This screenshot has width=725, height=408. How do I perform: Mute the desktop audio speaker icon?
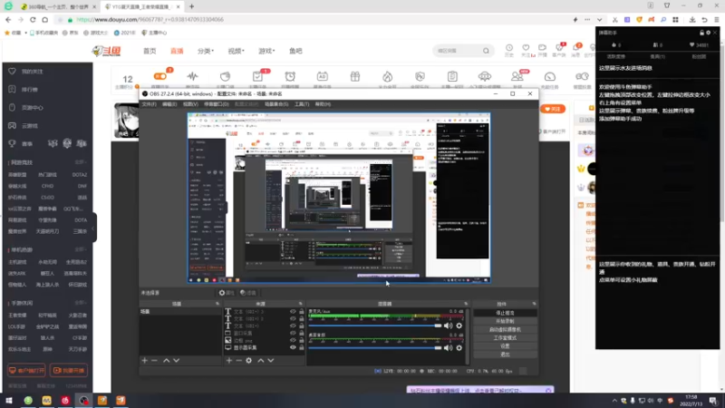[448, 348]
